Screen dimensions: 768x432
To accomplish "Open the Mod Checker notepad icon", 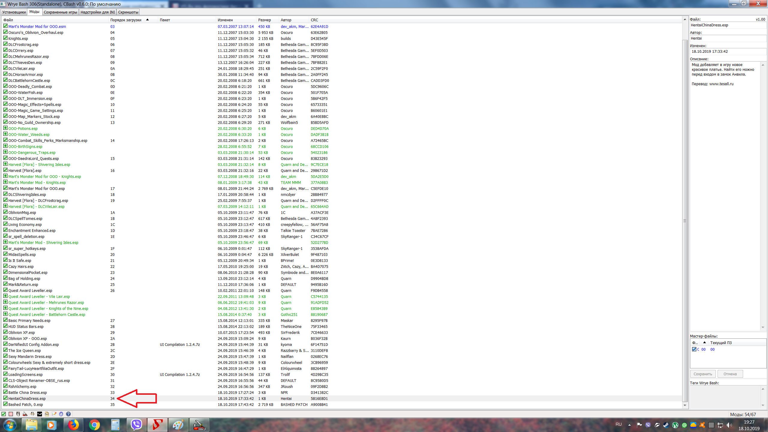I will point(54,414).
